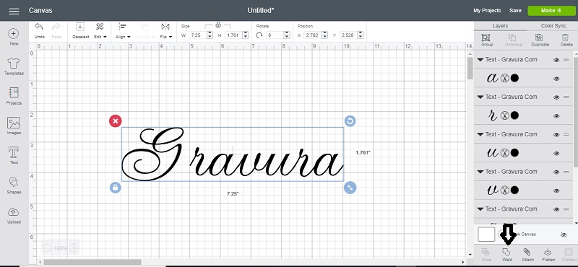This screenshot has width=578, height=267.
Task: Click the Redo arrow
Action: click(x=56, y=30)
